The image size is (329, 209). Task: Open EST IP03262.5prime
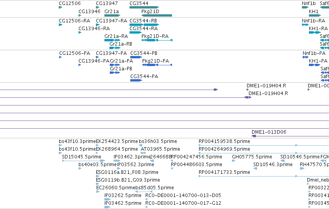tap(107, 199)
